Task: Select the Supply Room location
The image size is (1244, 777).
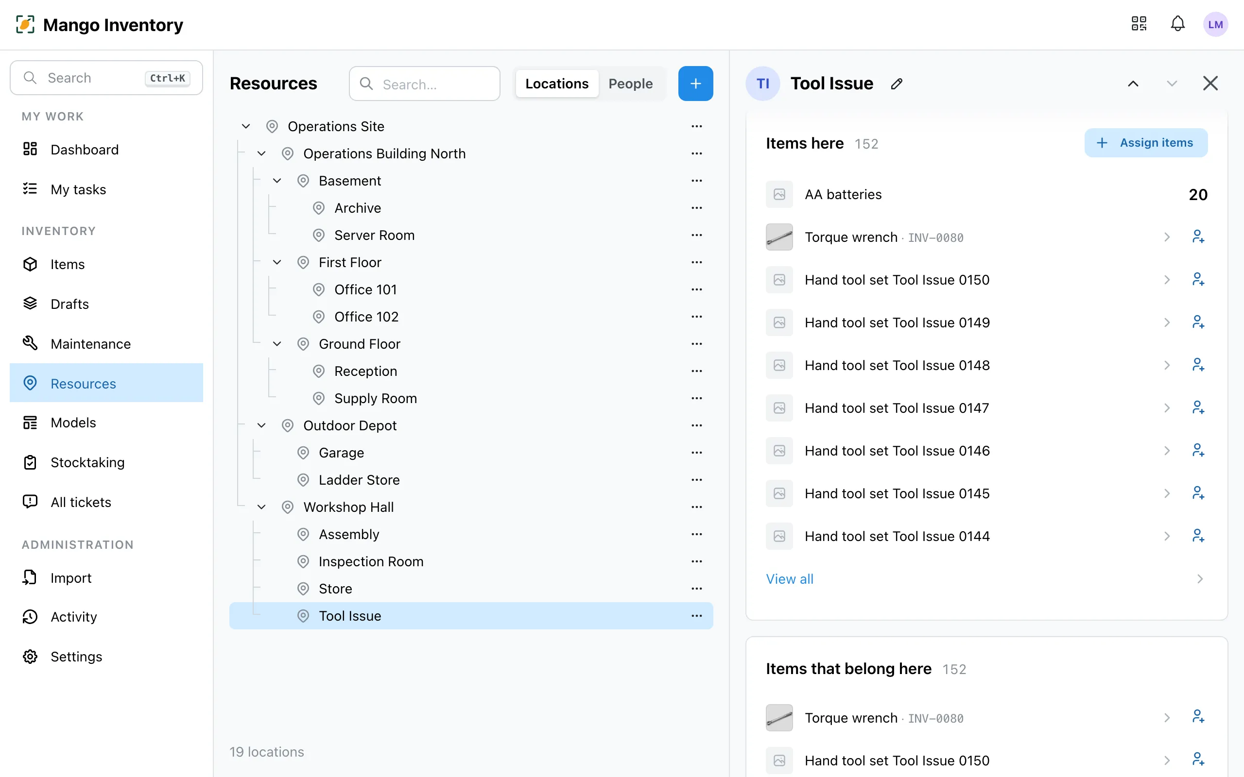Action: (471, 398)
